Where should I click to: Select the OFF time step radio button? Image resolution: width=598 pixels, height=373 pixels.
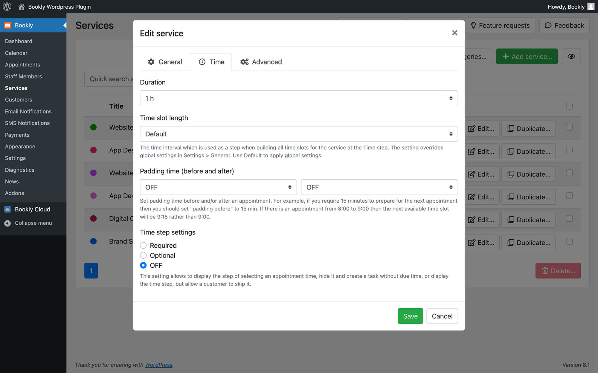pos(143,265)
